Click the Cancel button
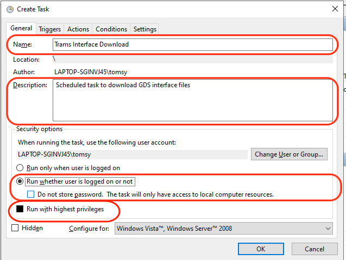 (x=314, y=249)
